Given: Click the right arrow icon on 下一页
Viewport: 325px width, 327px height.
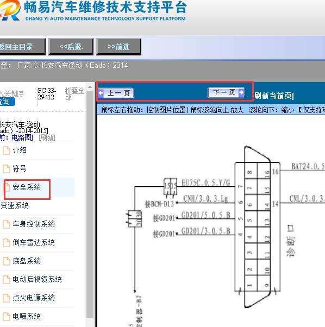Looking at the screenshot, I should 241,92.
